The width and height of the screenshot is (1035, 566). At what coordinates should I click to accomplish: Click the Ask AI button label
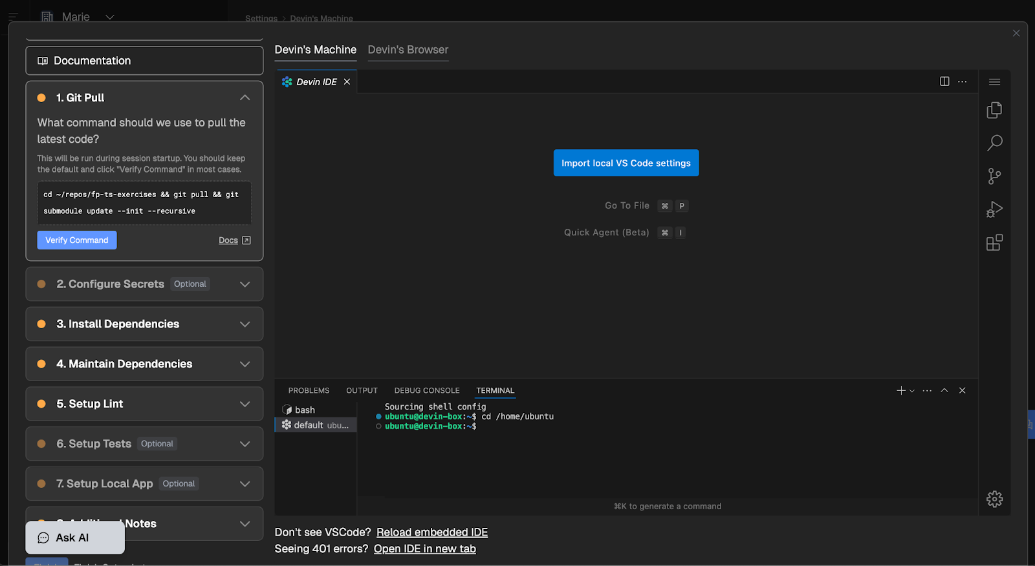(x=72, y=538)
